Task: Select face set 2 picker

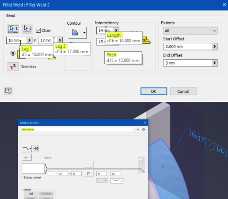Action: point(27,29)
